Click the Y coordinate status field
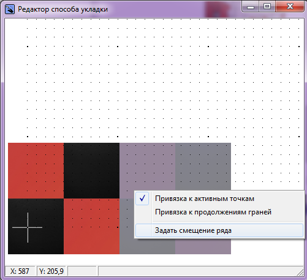Image resolution: width=307 pixels, height=280 pixels. point(51,271)
